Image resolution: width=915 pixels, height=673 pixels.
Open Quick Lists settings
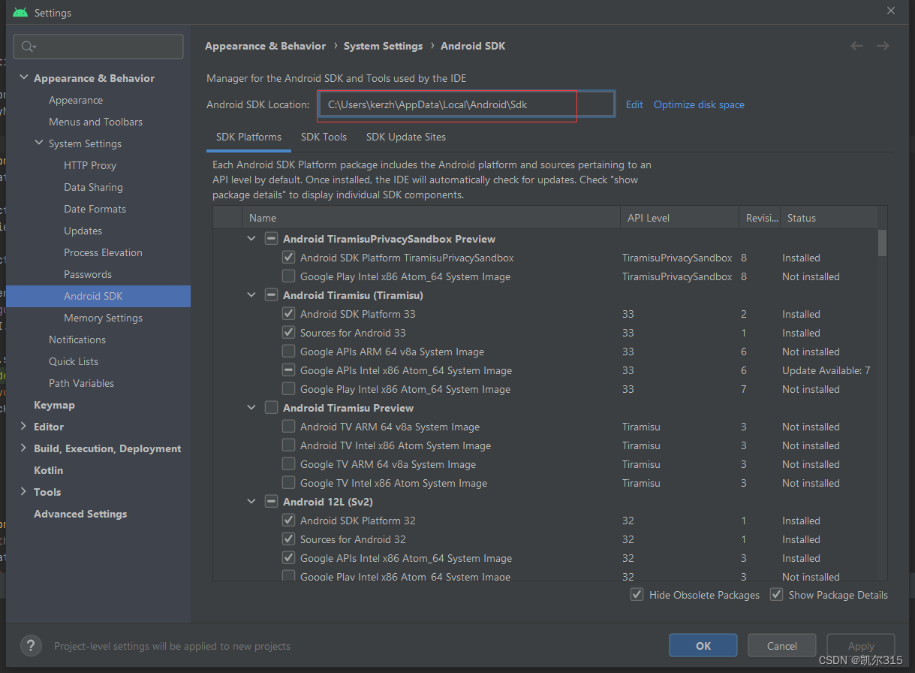74,361
